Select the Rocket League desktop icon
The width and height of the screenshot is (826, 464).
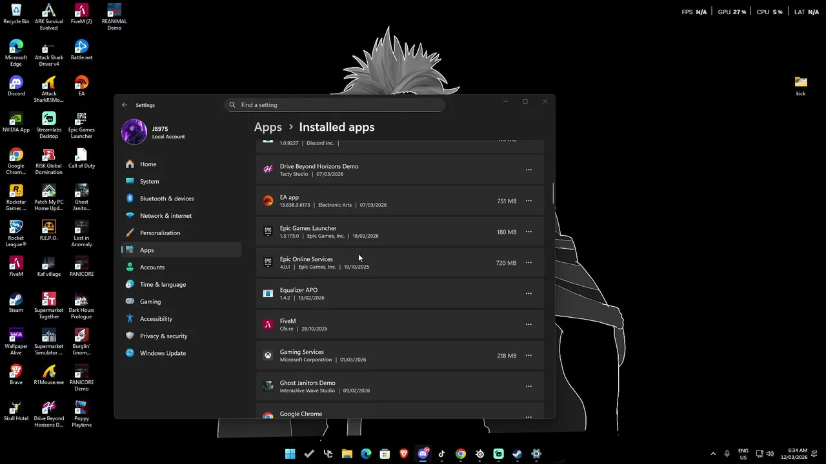(16, 233)
